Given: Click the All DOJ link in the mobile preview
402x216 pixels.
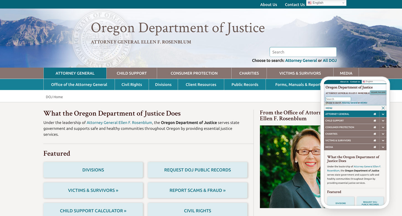Looking at the screenshot, I should [x=364, y=103].
